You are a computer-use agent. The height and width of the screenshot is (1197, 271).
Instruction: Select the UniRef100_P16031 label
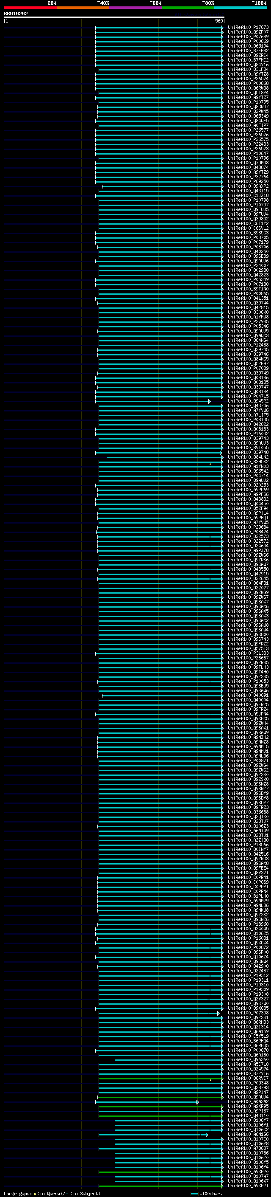[x=248, y=938]
